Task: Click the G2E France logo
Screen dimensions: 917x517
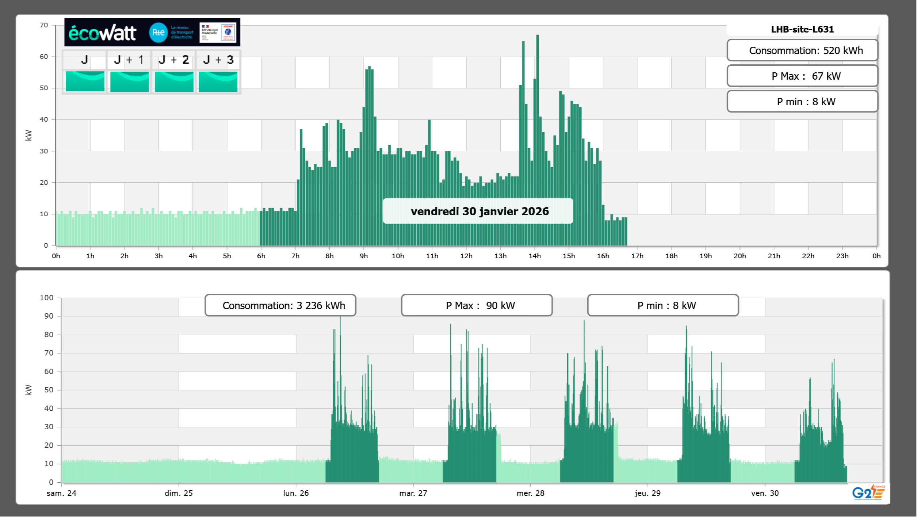Action: point(868,493)
